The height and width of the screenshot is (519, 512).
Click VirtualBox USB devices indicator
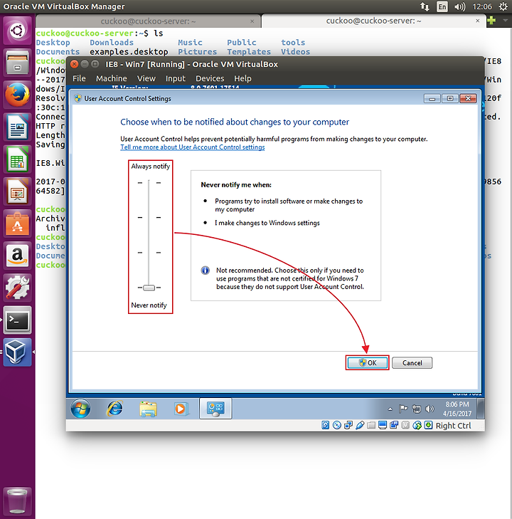(360, 425)
